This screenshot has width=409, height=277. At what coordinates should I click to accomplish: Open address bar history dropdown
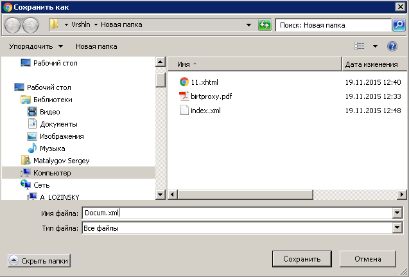coord(248,25)
